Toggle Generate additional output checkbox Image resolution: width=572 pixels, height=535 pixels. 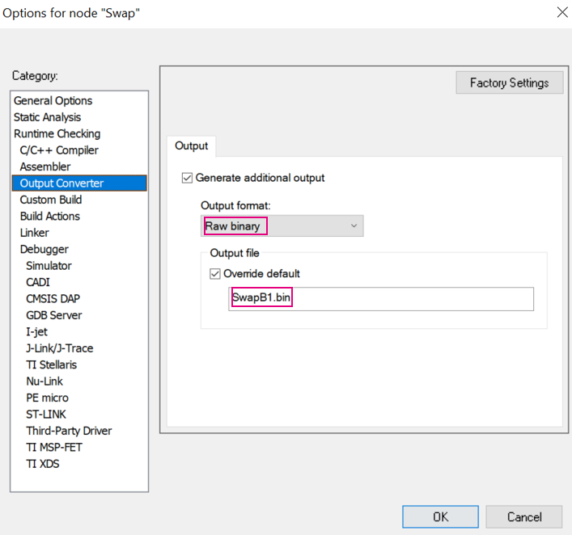pos(189,178)
